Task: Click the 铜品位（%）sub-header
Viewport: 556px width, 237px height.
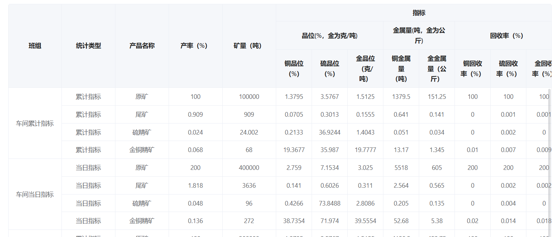Action: (294, 69)
